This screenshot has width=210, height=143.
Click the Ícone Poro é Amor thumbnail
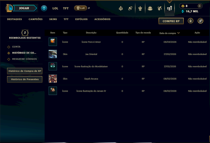[x=53, y=42]
